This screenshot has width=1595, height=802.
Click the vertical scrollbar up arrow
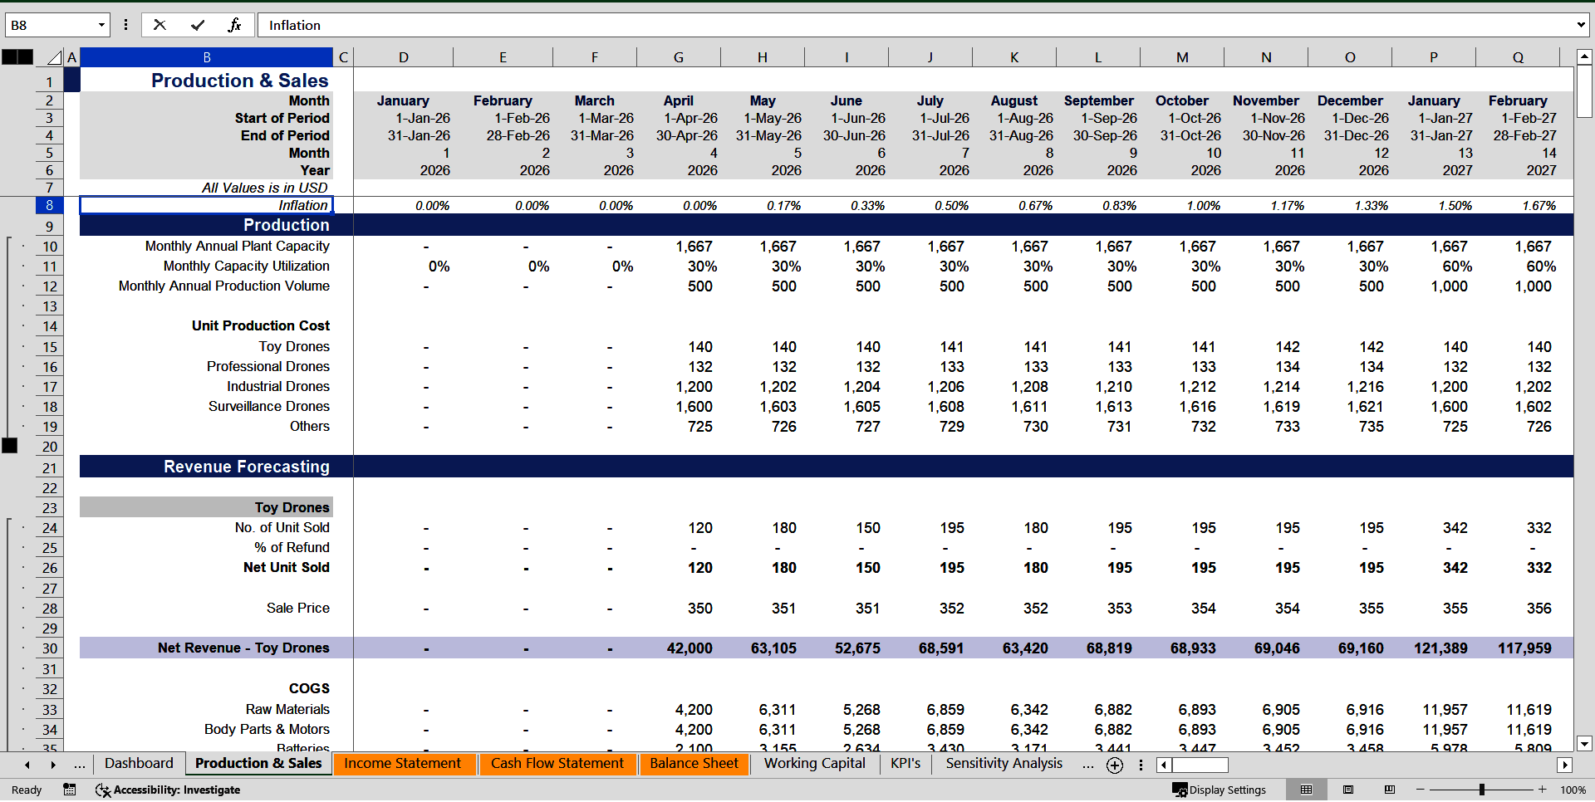click(x=1584, y=57)
